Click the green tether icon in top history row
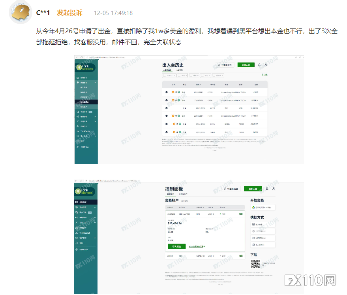The height and width of the screenshot is (295, 347). point(179,92)
